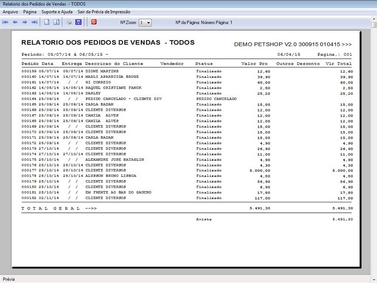Screen dimensions: 377x283
Task: Click PEDIDO CANCELADO - CLIENTE DIV description
Action: coord(123,99)
